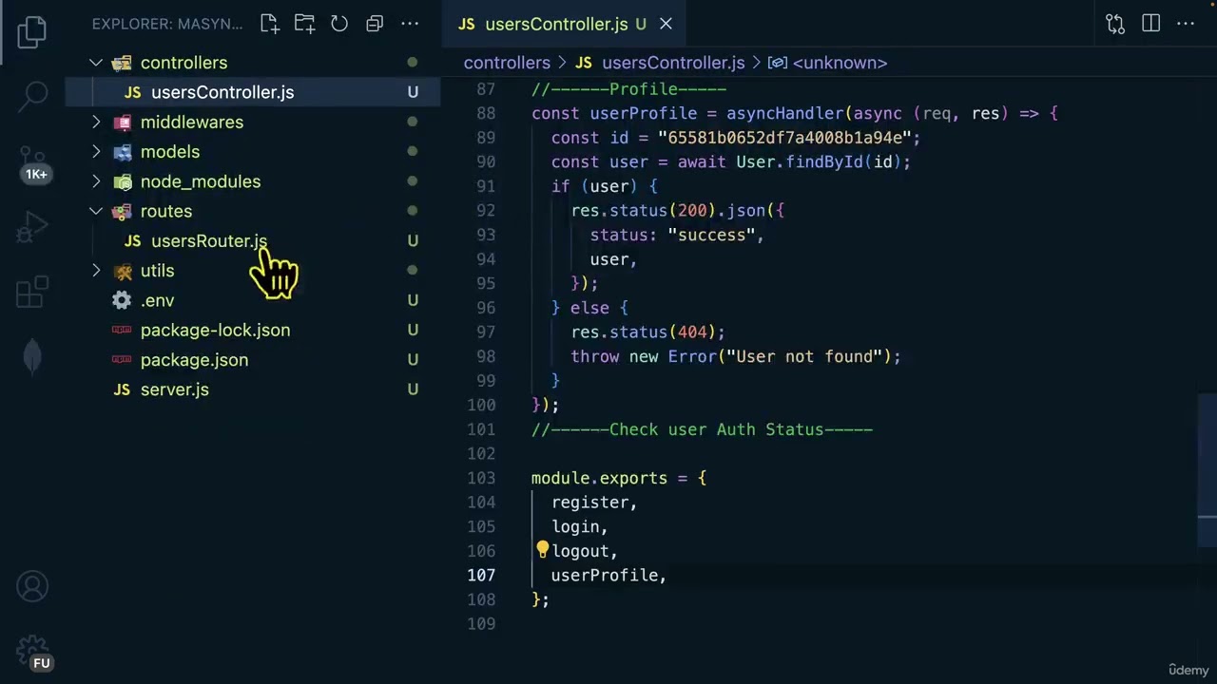Open the Run and Debug view
This screenshot has height=684, width=1217.
click(32, 228)
